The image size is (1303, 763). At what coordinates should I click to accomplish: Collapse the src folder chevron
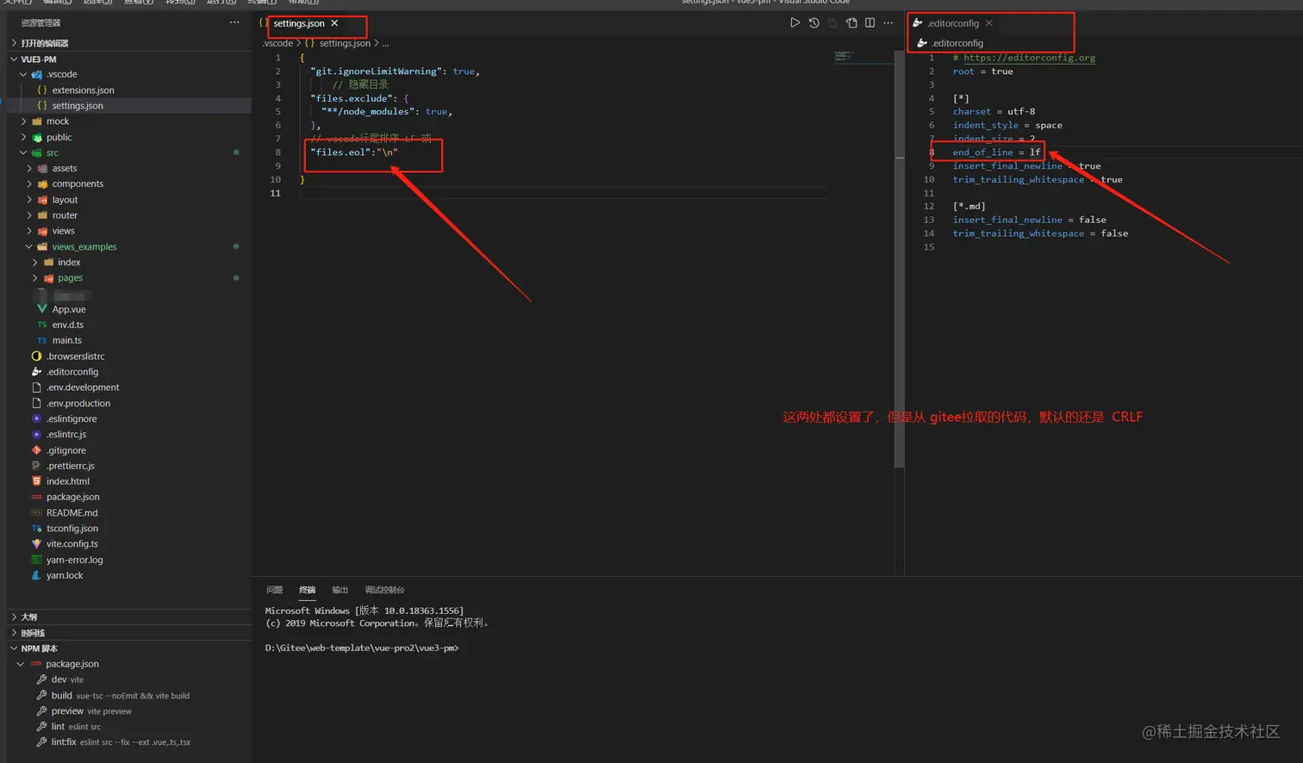(23, 152)
